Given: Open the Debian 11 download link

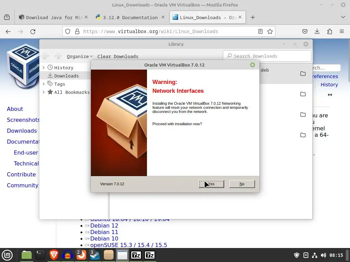Looking at the screenshot, I should click(104, 232).
